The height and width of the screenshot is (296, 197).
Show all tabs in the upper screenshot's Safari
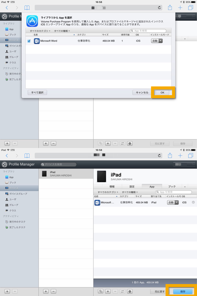[x=191, y=8]
